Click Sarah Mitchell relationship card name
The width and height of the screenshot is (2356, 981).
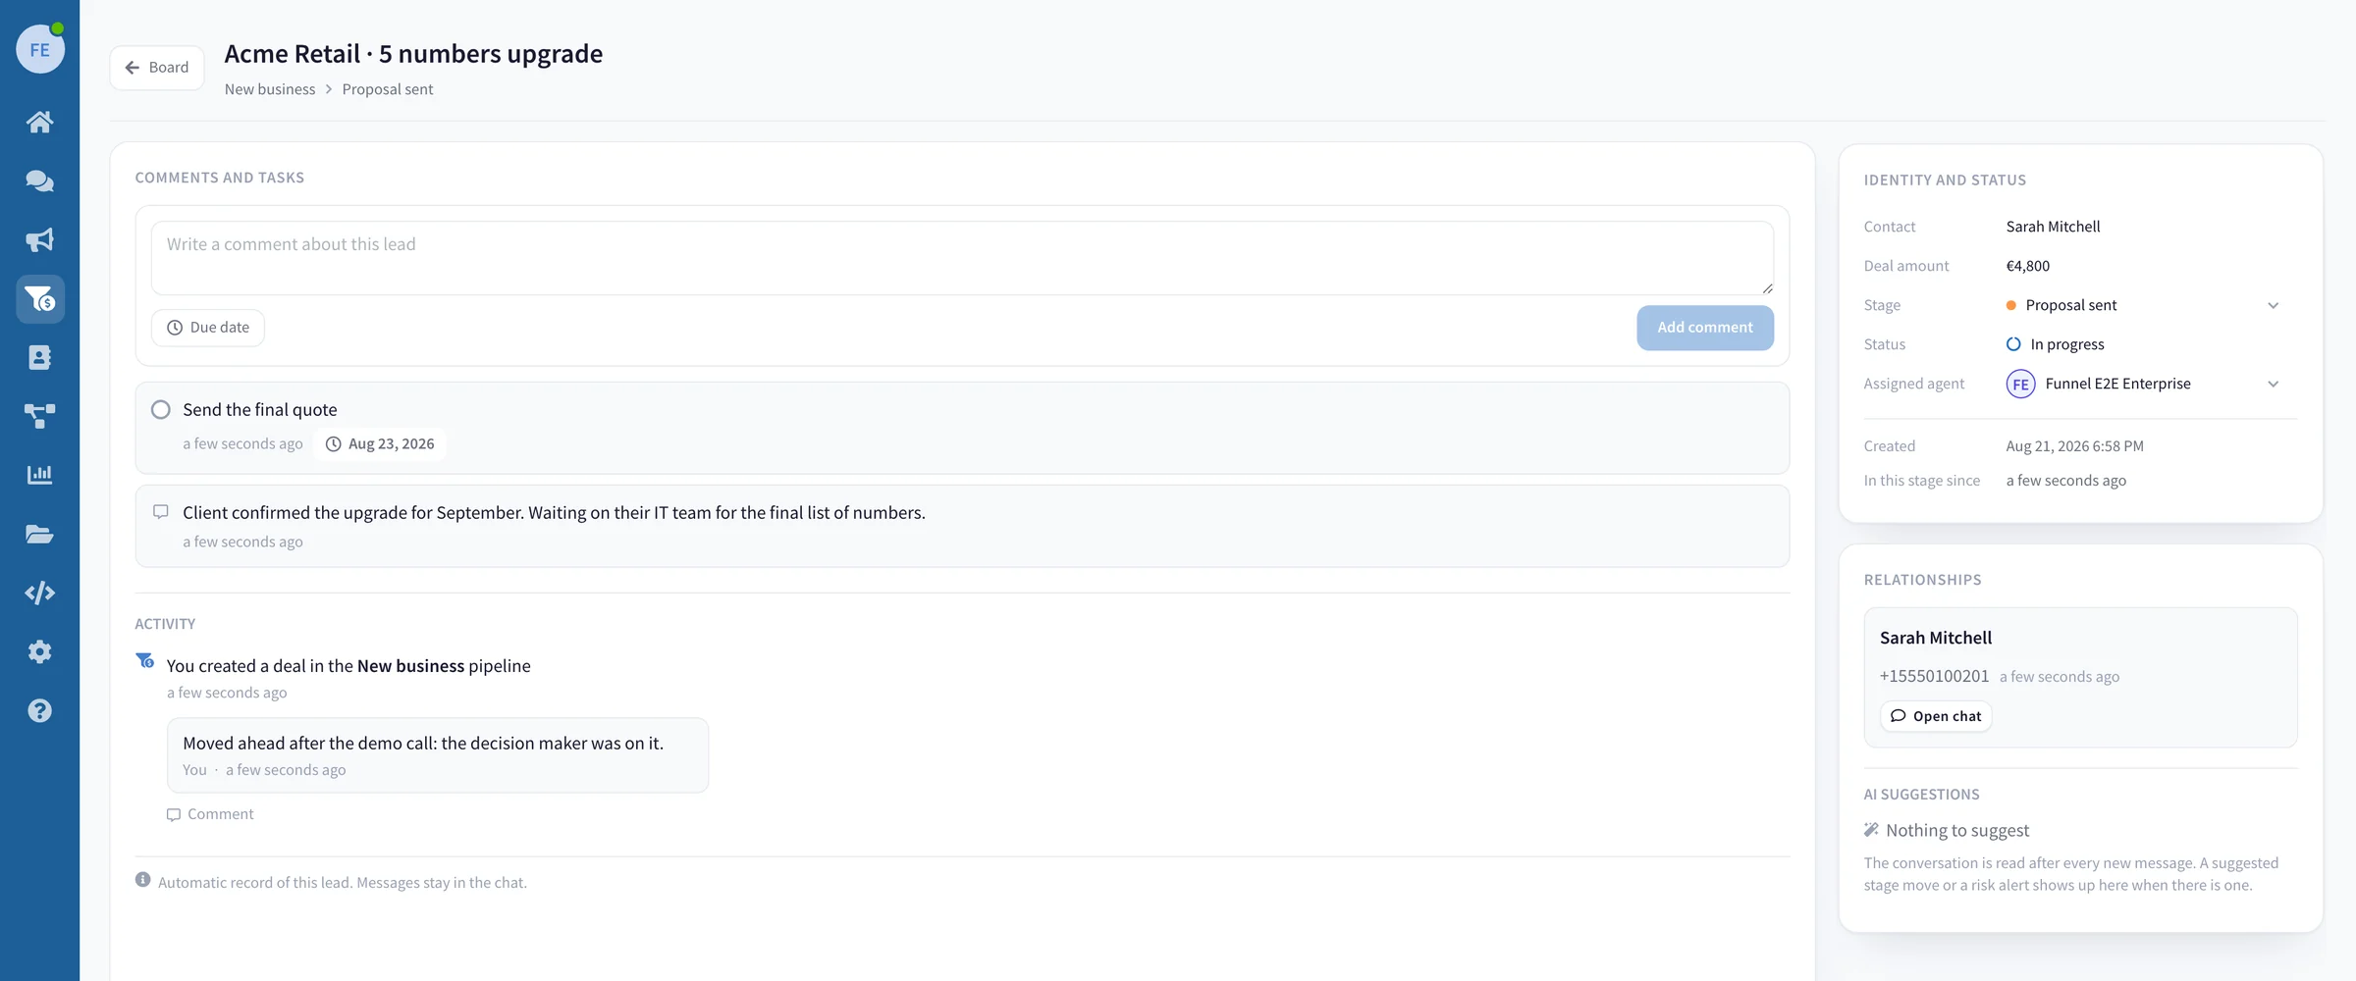click(x=1936, y=638)
